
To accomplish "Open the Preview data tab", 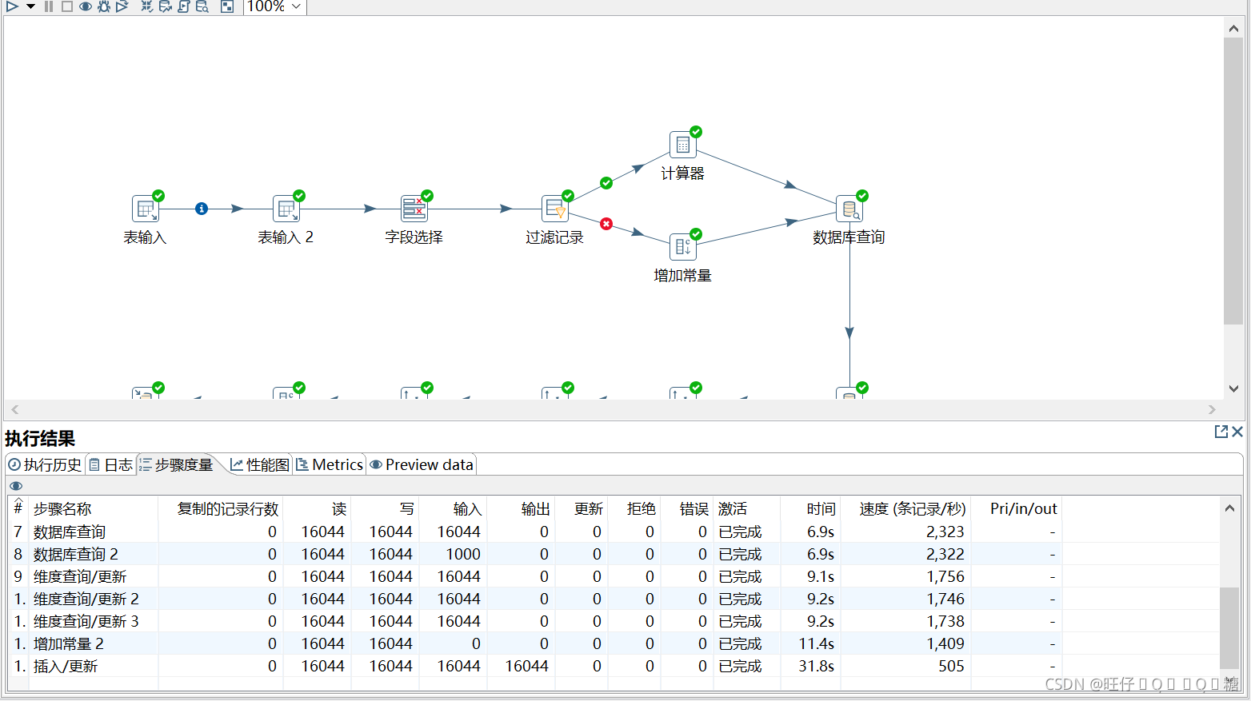I will click(x=422, y=464).
